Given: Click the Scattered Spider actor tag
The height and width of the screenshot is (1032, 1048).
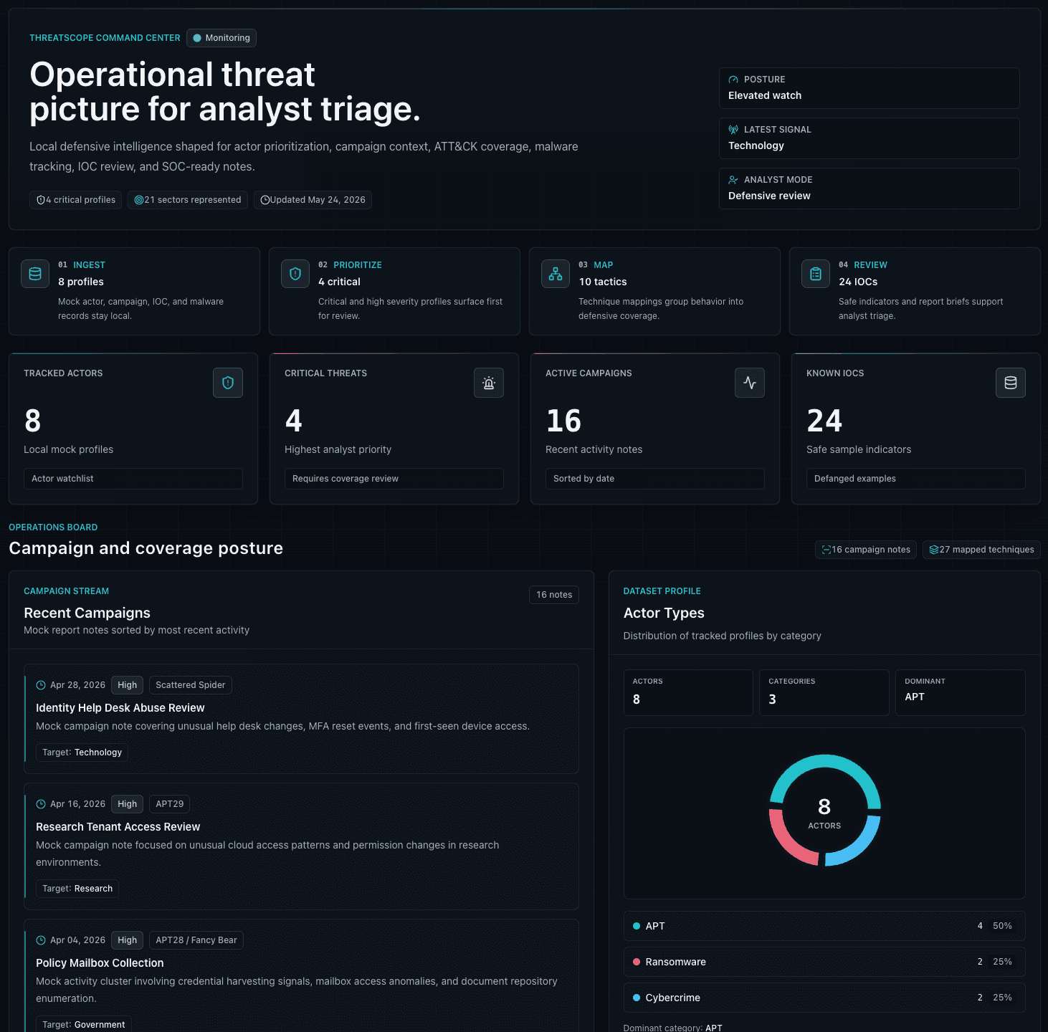Looking at the screenshot, I should coord(190,685).
